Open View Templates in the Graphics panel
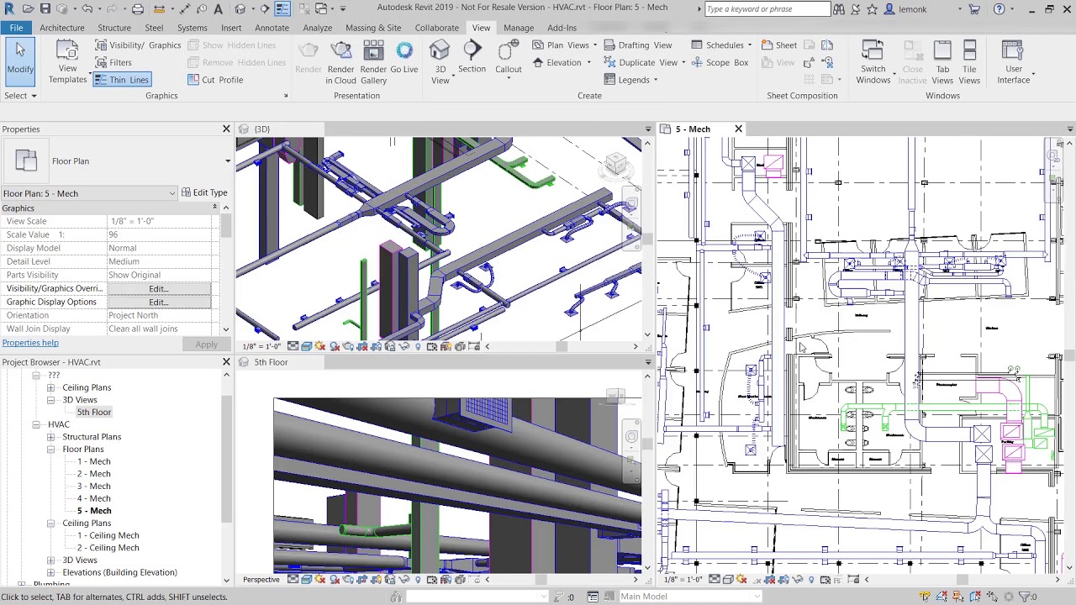This screenshot has width=1076, height=605. pyautogui.click(x=67, y=62)
